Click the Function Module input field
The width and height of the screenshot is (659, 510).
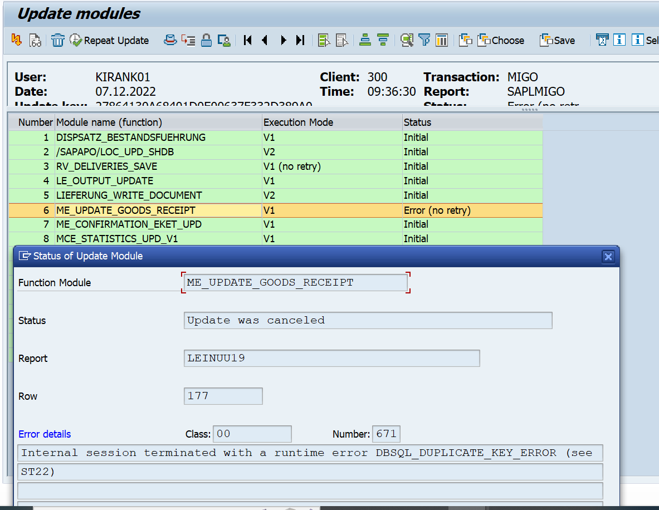tap(295, 282)
